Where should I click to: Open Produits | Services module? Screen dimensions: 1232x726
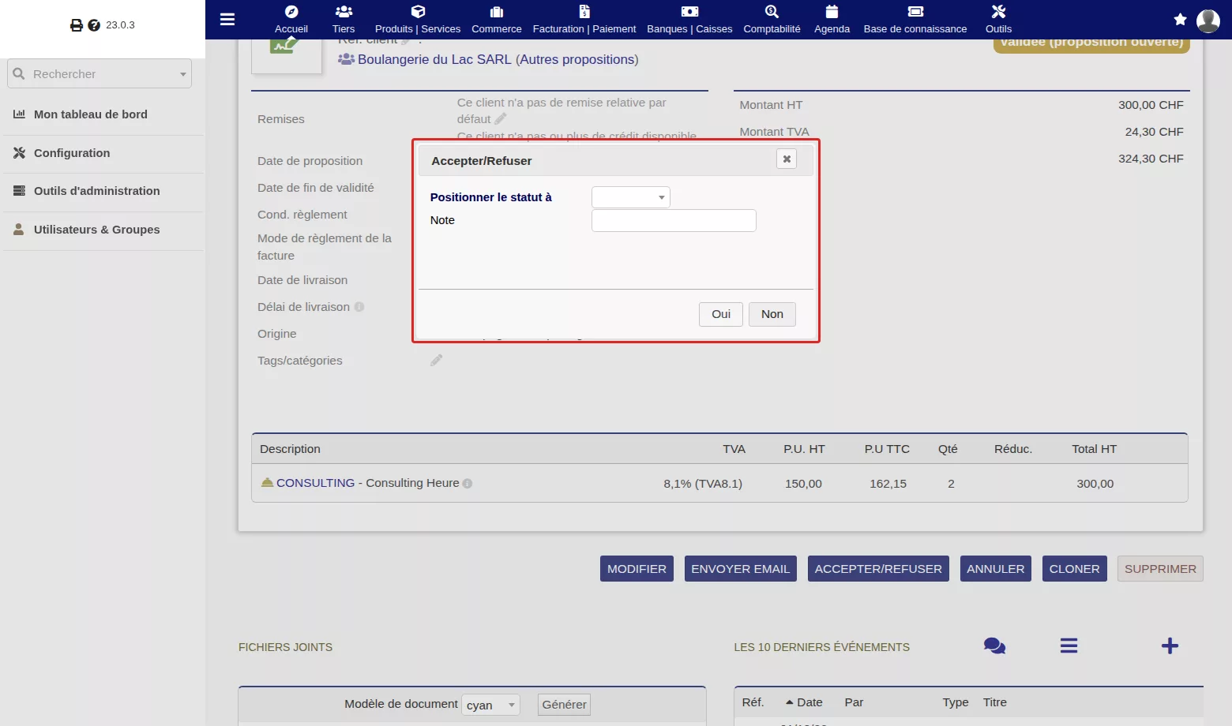418,20
